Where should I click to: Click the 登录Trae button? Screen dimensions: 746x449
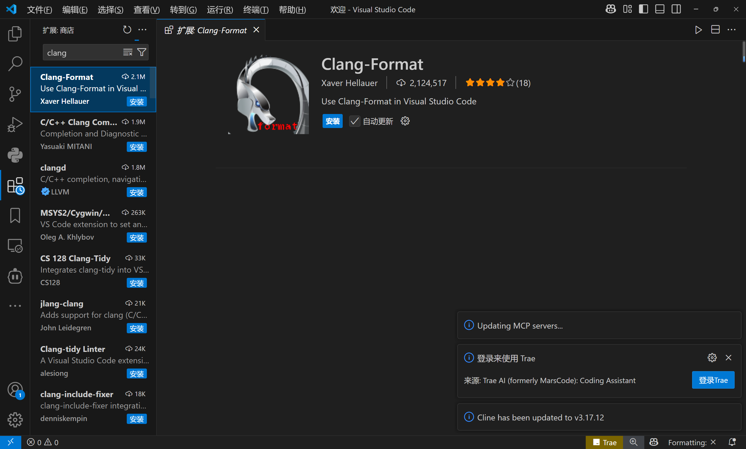[x=713, y=380]
